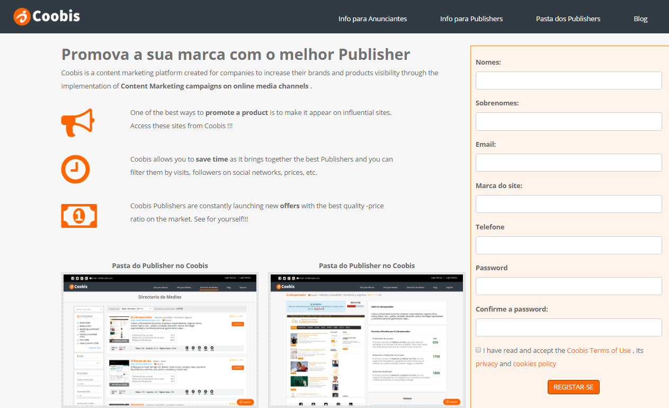Click right 'Pasta do Publisher no Coobis' caption
This screenshot has width=669, height=408.
point(367,265)
